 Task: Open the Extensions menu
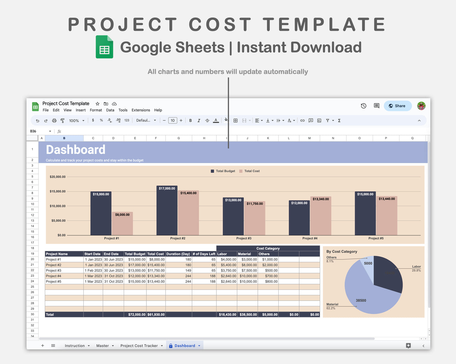[x=141, y=110]
